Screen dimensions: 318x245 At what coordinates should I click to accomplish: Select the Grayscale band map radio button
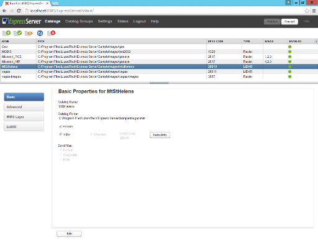tap(61, 155)
